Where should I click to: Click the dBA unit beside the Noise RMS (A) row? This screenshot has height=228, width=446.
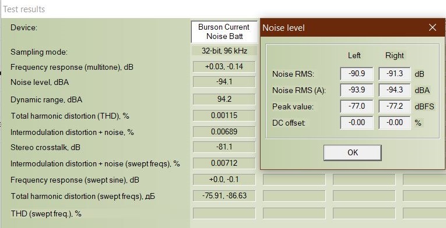click(422, 90)
